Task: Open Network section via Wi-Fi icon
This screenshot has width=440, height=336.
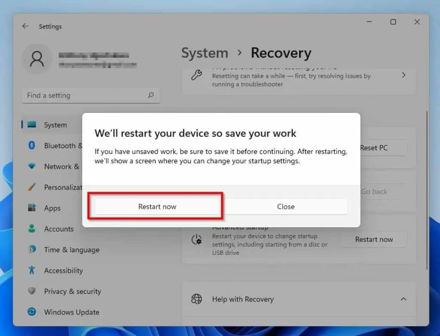Action: tap(32, 166)
